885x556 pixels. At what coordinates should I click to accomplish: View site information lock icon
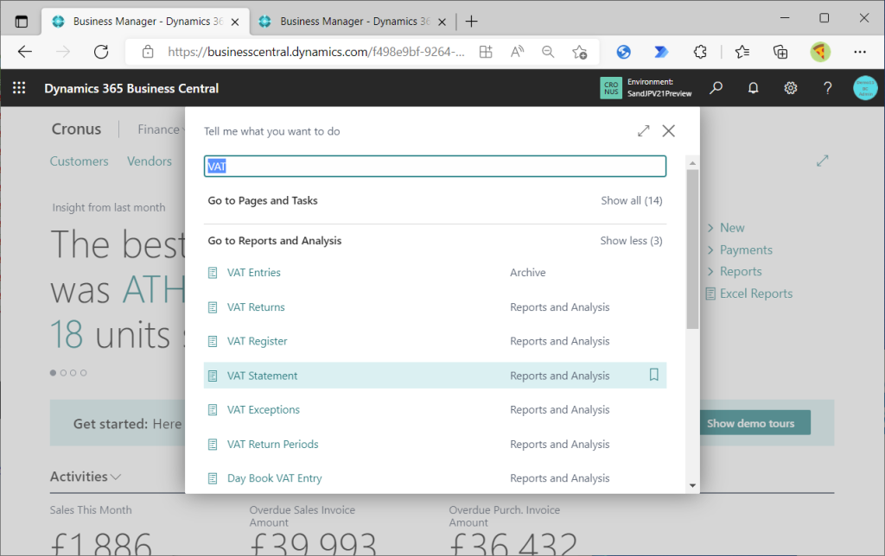click(x=148, y=52)
